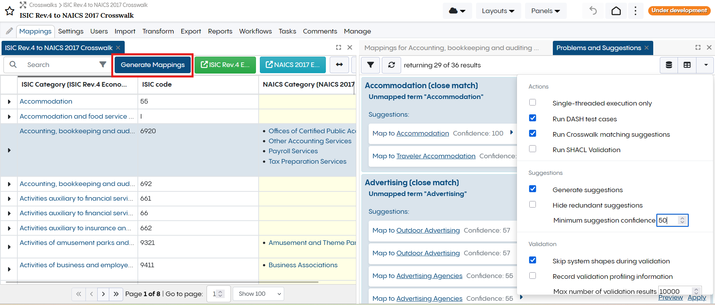Switch to Mappings for Accounting tab
This screenshot has width=715, height=305.
(x=451, y=48)
